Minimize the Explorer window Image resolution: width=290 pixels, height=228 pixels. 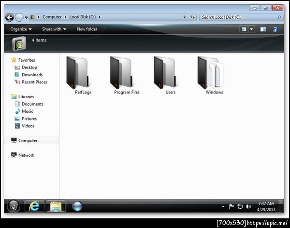255,8
